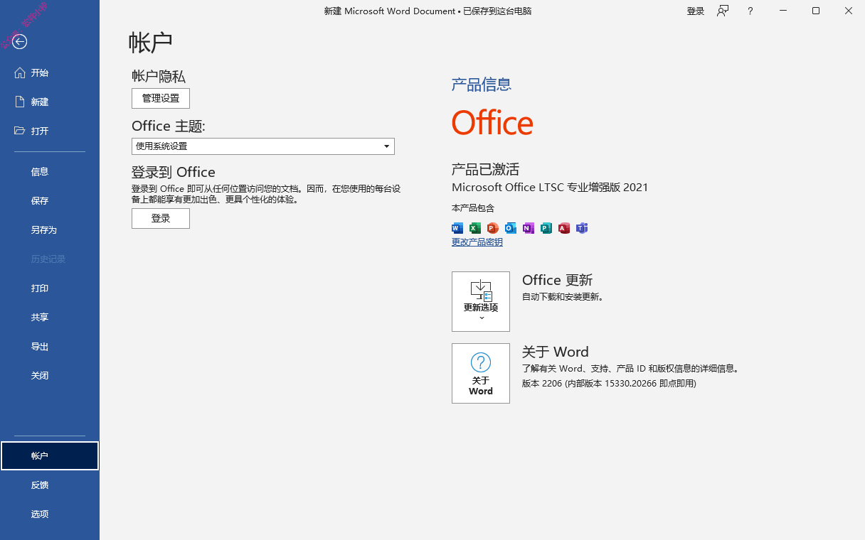Click the 自动下载和安装更新 text

tap(563, 297)
